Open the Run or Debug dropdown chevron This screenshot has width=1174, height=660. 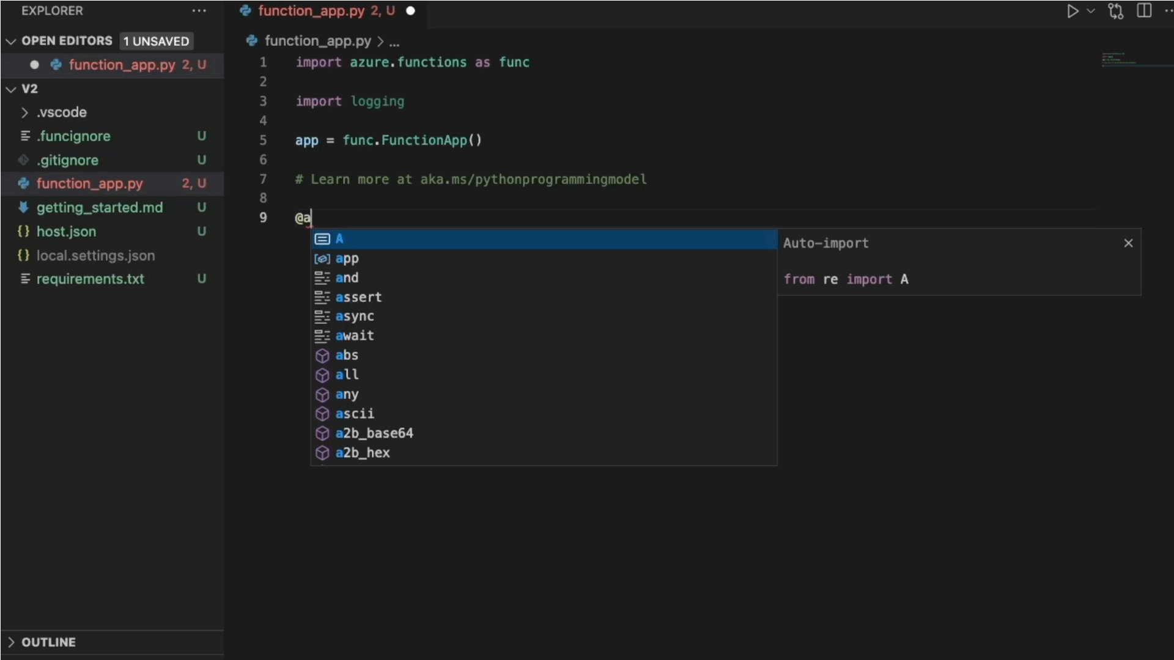tap(1092, 10)
